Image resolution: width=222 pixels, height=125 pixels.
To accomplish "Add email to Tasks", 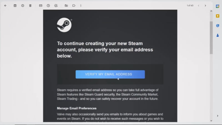I will pyautogui.click(x=56, y=6).
